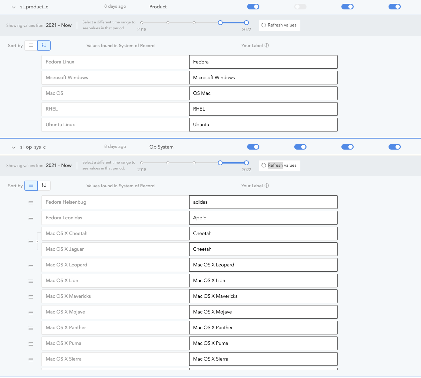Screen dimensions: 421x378
Task: Click 2021 handle on Op System time slider
Action: (220, 163)
